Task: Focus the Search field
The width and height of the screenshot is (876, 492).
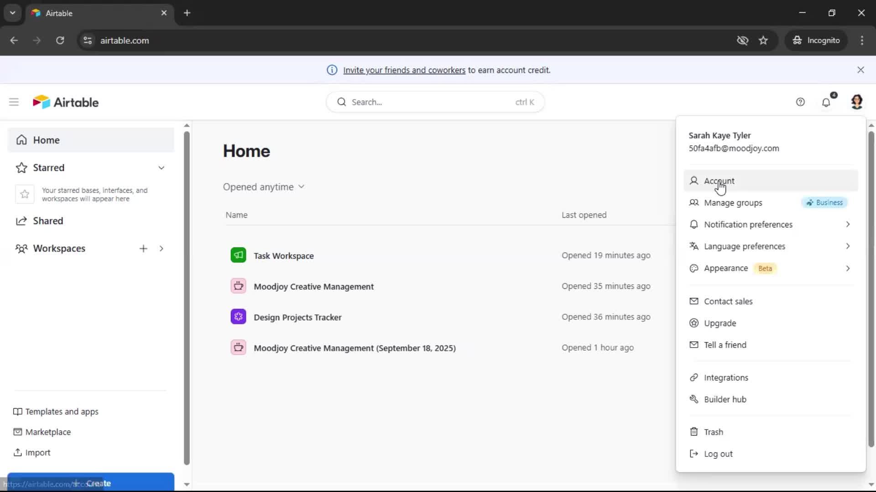Action: point(435,102)
